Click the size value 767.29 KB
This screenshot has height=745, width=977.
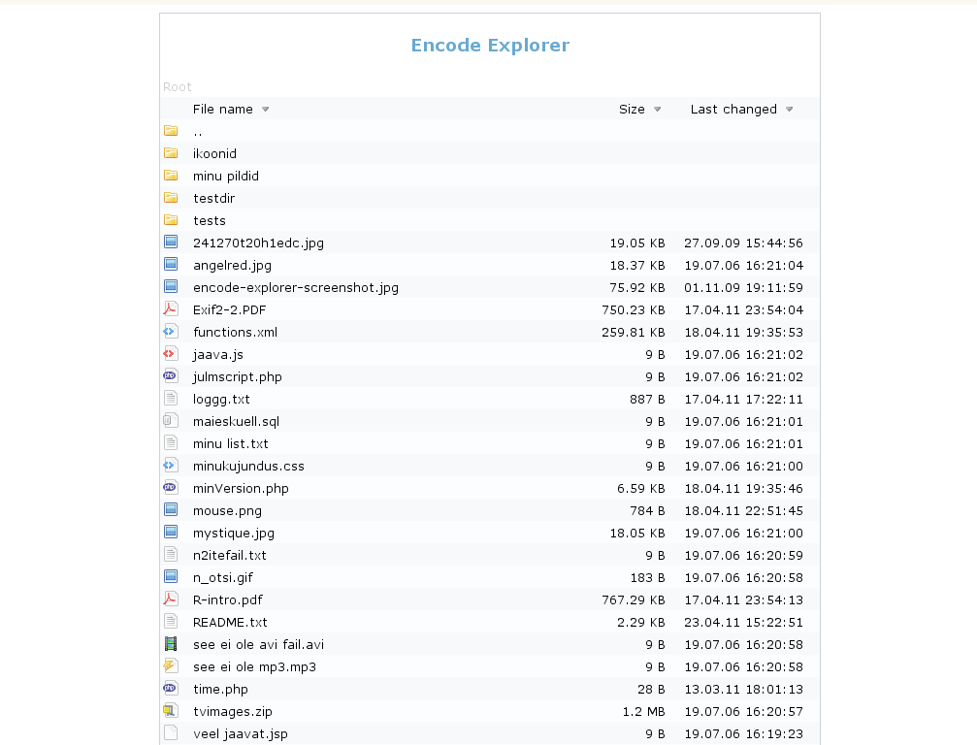click(x=633, y=599)
